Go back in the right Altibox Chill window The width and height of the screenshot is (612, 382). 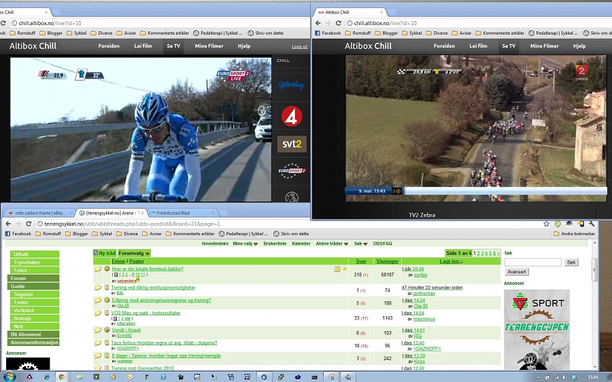[x=318, y=23]
